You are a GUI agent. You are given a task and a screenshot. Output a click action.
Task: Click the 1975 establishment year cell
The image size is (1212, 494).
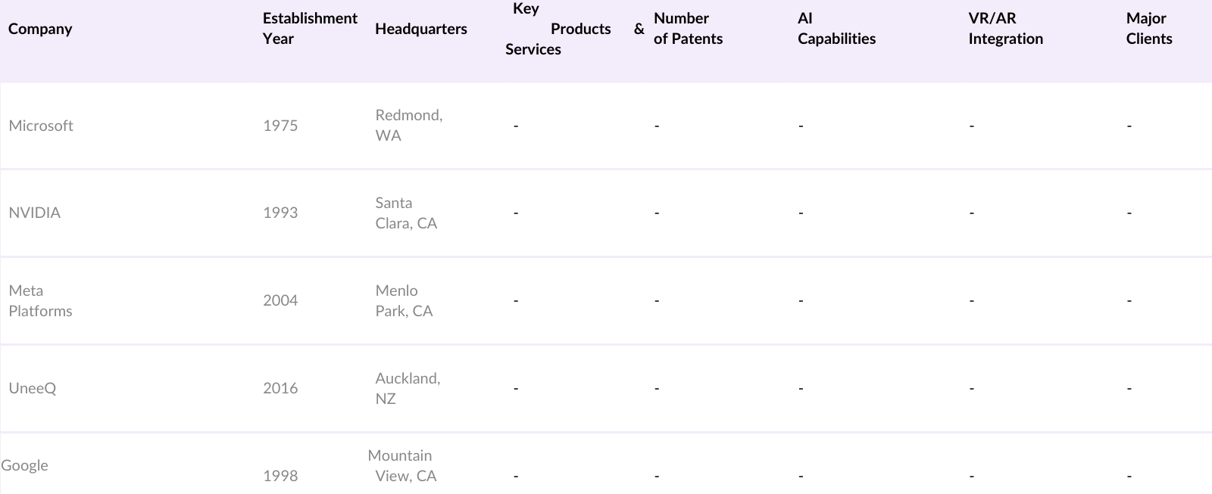click(x=280, y=126)
